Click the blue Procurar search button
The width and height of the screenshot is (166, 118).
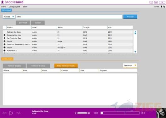(x=130, y=17)
